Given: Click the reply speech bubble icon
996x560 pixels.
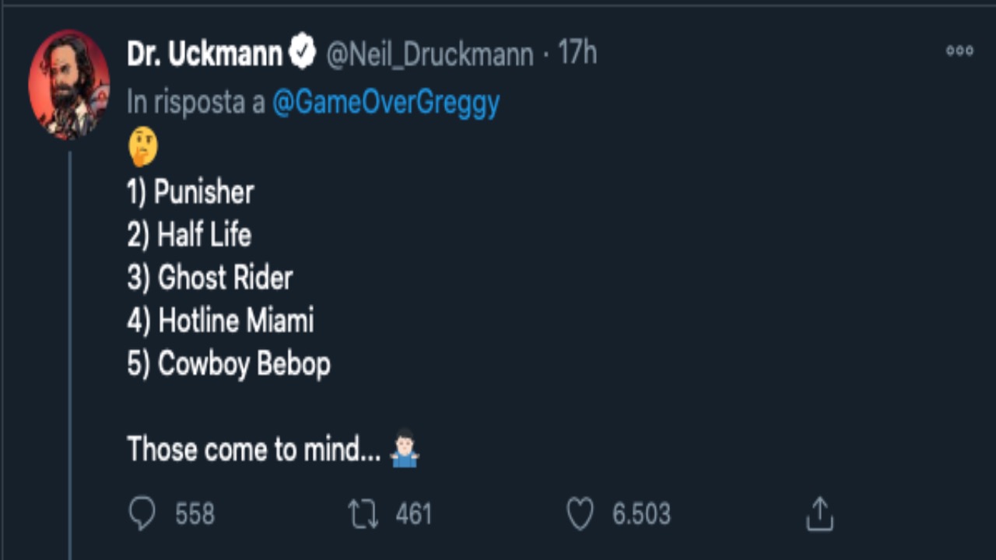Looking at the screenshot, I should coord(142,514).
